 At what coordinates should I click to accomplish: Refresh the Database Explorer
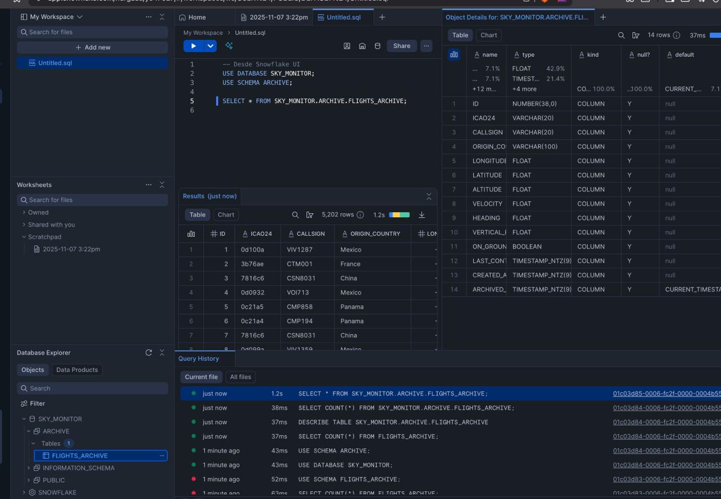point(149,353)
